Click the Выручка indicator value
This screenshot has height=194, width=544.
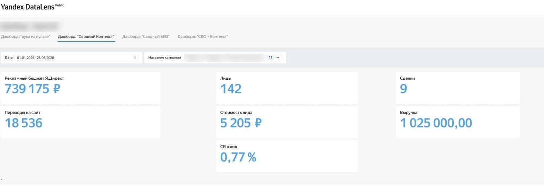[436, 123]
